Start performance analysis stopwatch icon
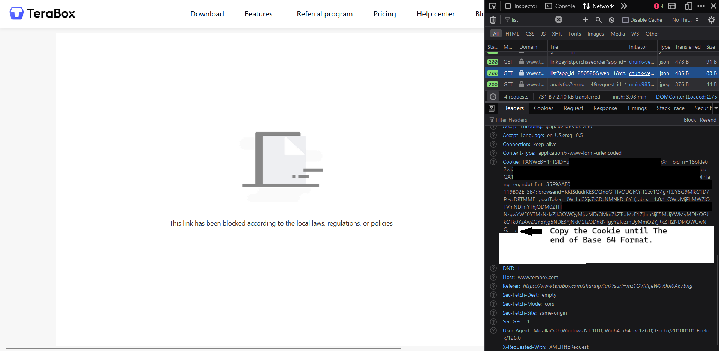The image size is (719, 351). [493, 97]
